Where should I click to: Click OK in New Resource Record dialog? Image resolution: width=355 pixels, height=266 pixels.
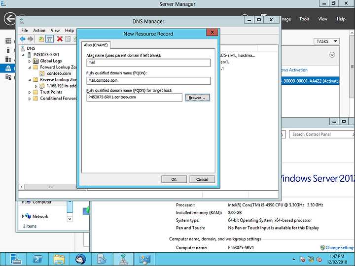pyautogui.click(x=174, y=179)
